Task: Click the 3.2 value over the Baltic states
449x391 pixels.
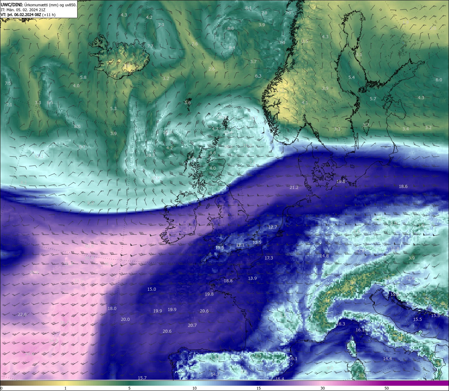Action: pyautogui.click(x=428, y=128)
